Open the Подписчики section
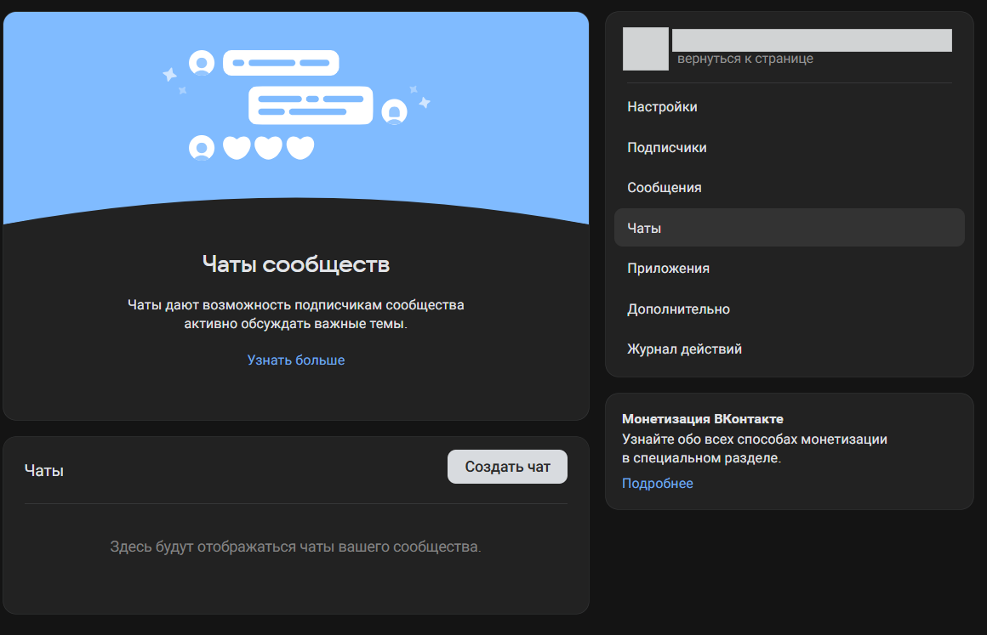987x635 pixels. (667, 147)
